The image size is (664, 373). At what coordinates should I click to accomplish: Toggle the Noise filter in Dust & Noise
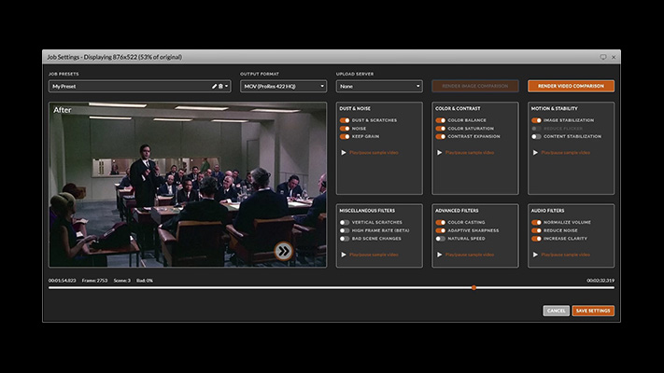point(345,129)
